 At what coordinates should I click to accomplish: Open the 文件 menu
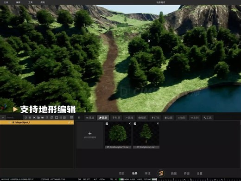(x=6, y=2)
